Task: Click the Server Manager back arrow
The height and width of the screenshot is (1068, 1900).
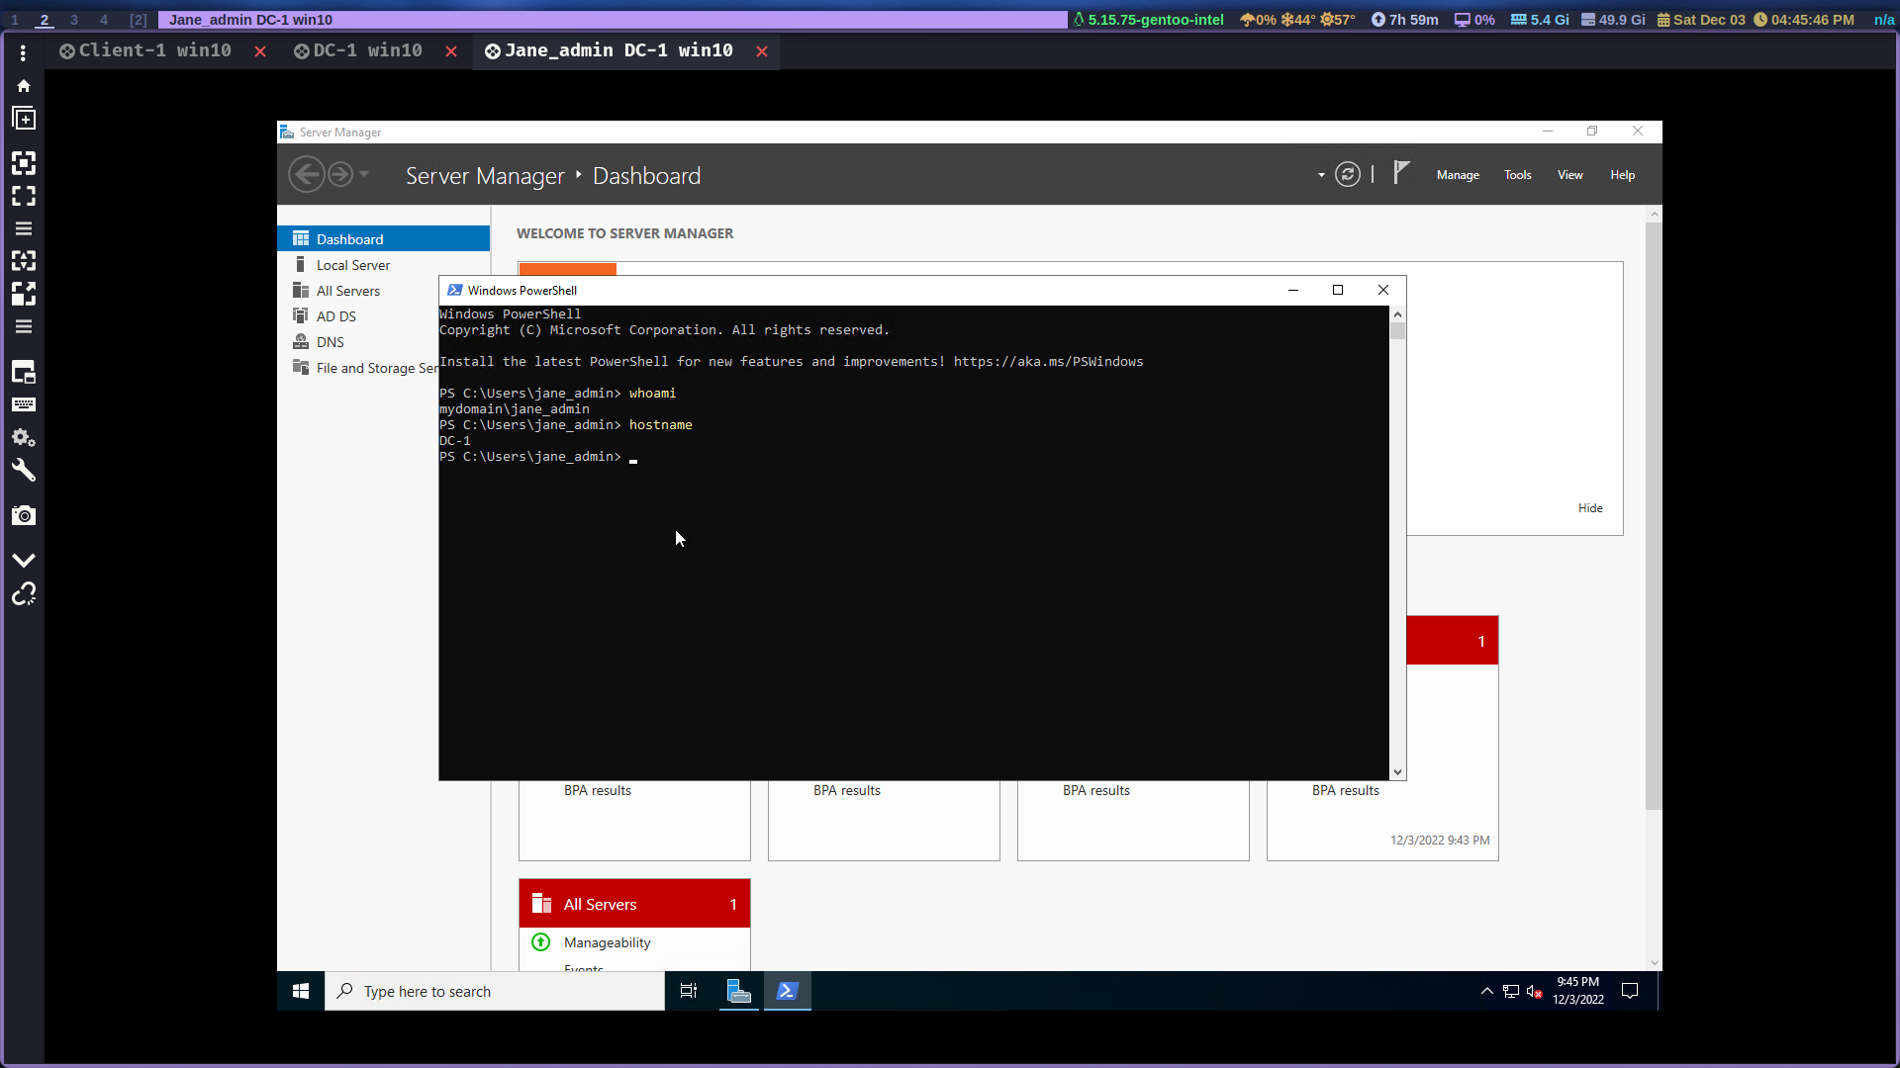Action: click(x=306, y=175)
